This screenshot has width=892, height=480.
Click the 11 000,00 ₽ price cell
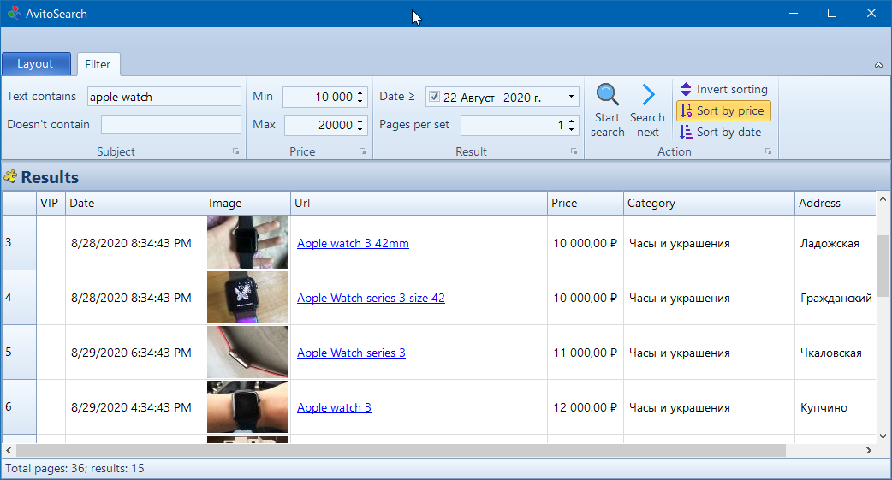586,353
